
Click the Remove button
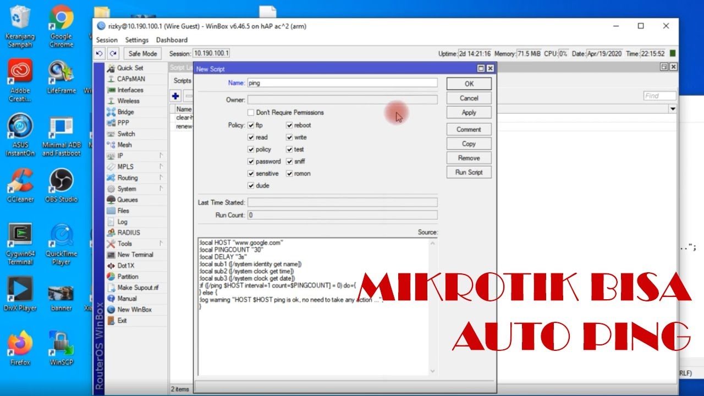(x=469, y=158)
